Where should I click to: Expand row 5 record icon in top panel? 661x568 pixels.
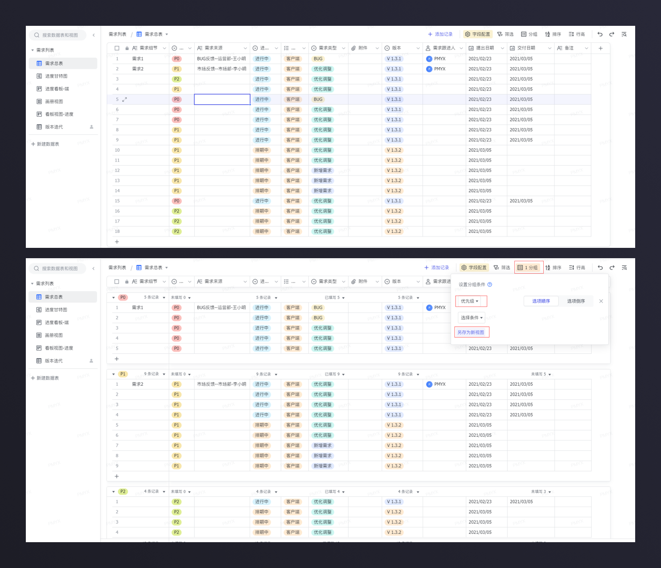[x=124, y=99]
